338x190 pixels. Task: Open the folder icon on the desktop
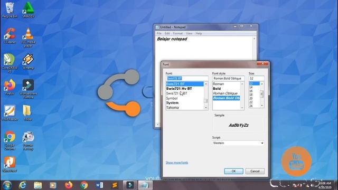(27, 113)
